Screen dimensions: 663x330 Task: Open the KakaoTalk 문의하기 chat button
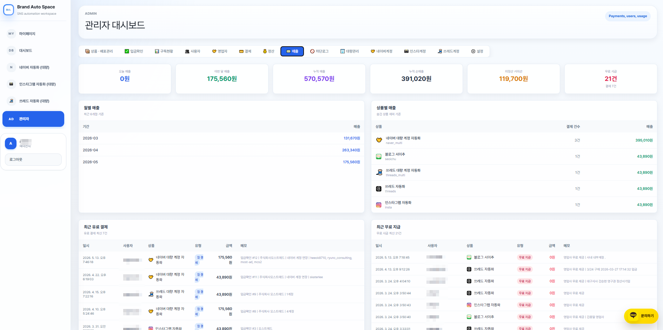point(641,316)
